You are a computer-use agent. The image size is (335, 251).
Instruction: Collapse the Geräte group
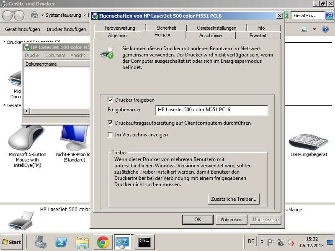click(x=4, y=105)
